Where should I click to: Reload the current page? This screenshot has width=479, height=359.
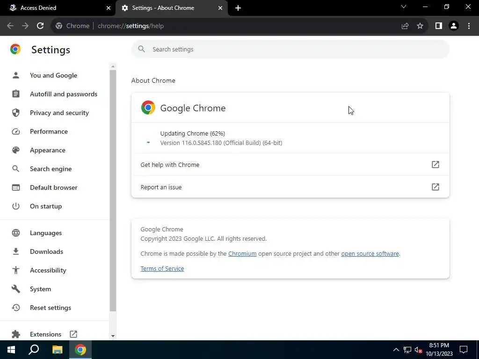(40, 26)
